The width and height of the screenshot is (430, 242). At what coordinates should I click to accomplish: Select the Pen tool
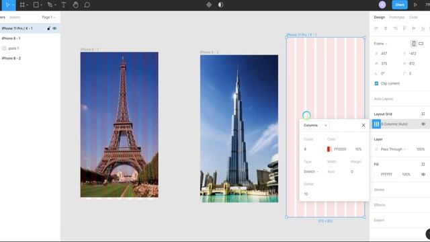click(50, 5)
